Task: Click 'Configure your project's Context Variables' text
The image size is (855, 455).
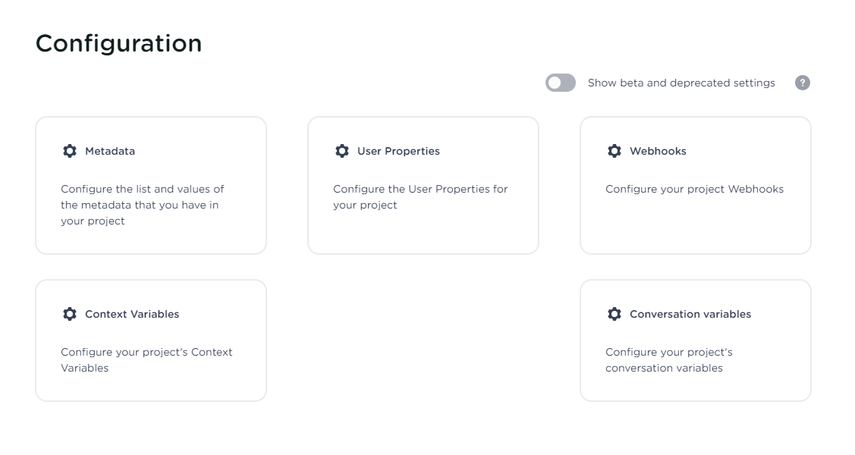Action: click(146, 359)
